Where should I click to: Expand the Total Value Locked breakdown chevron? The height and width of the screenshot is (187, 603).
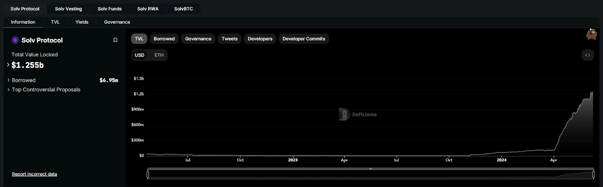[x=8, y=65]
